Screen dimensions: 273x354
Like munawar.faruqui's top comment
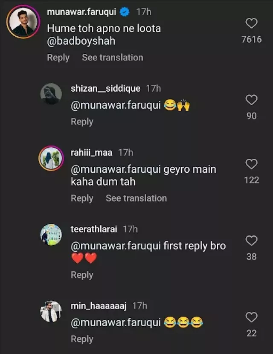coord(252,23)
